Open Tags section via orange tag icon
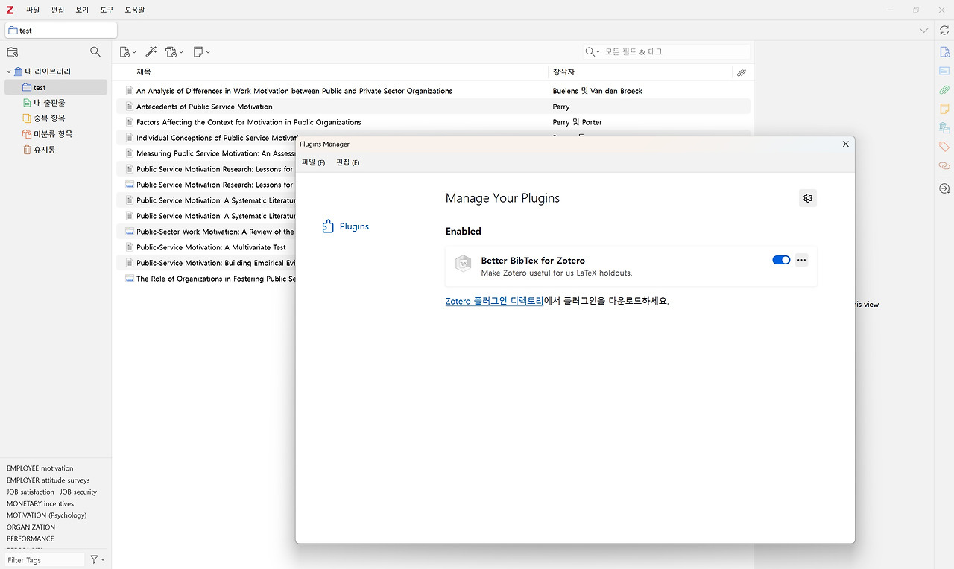 tap(944, 147)
